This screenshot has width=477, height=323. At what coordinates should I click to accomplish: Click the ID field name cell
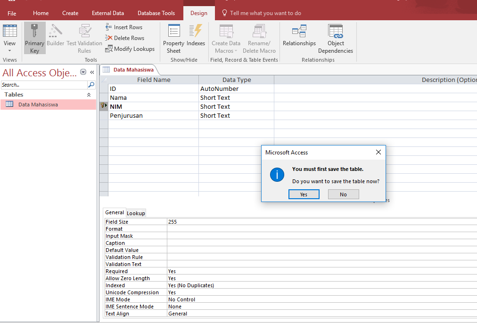(153, 89)
